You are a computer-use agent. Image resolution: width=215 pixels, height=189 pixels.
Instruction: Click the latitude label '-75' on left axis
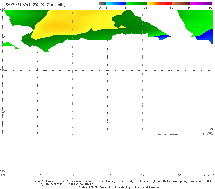3,112
